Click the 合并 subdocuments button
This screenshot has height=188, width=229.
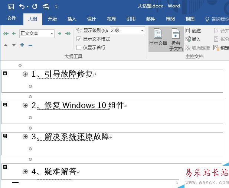pos(222,31)
